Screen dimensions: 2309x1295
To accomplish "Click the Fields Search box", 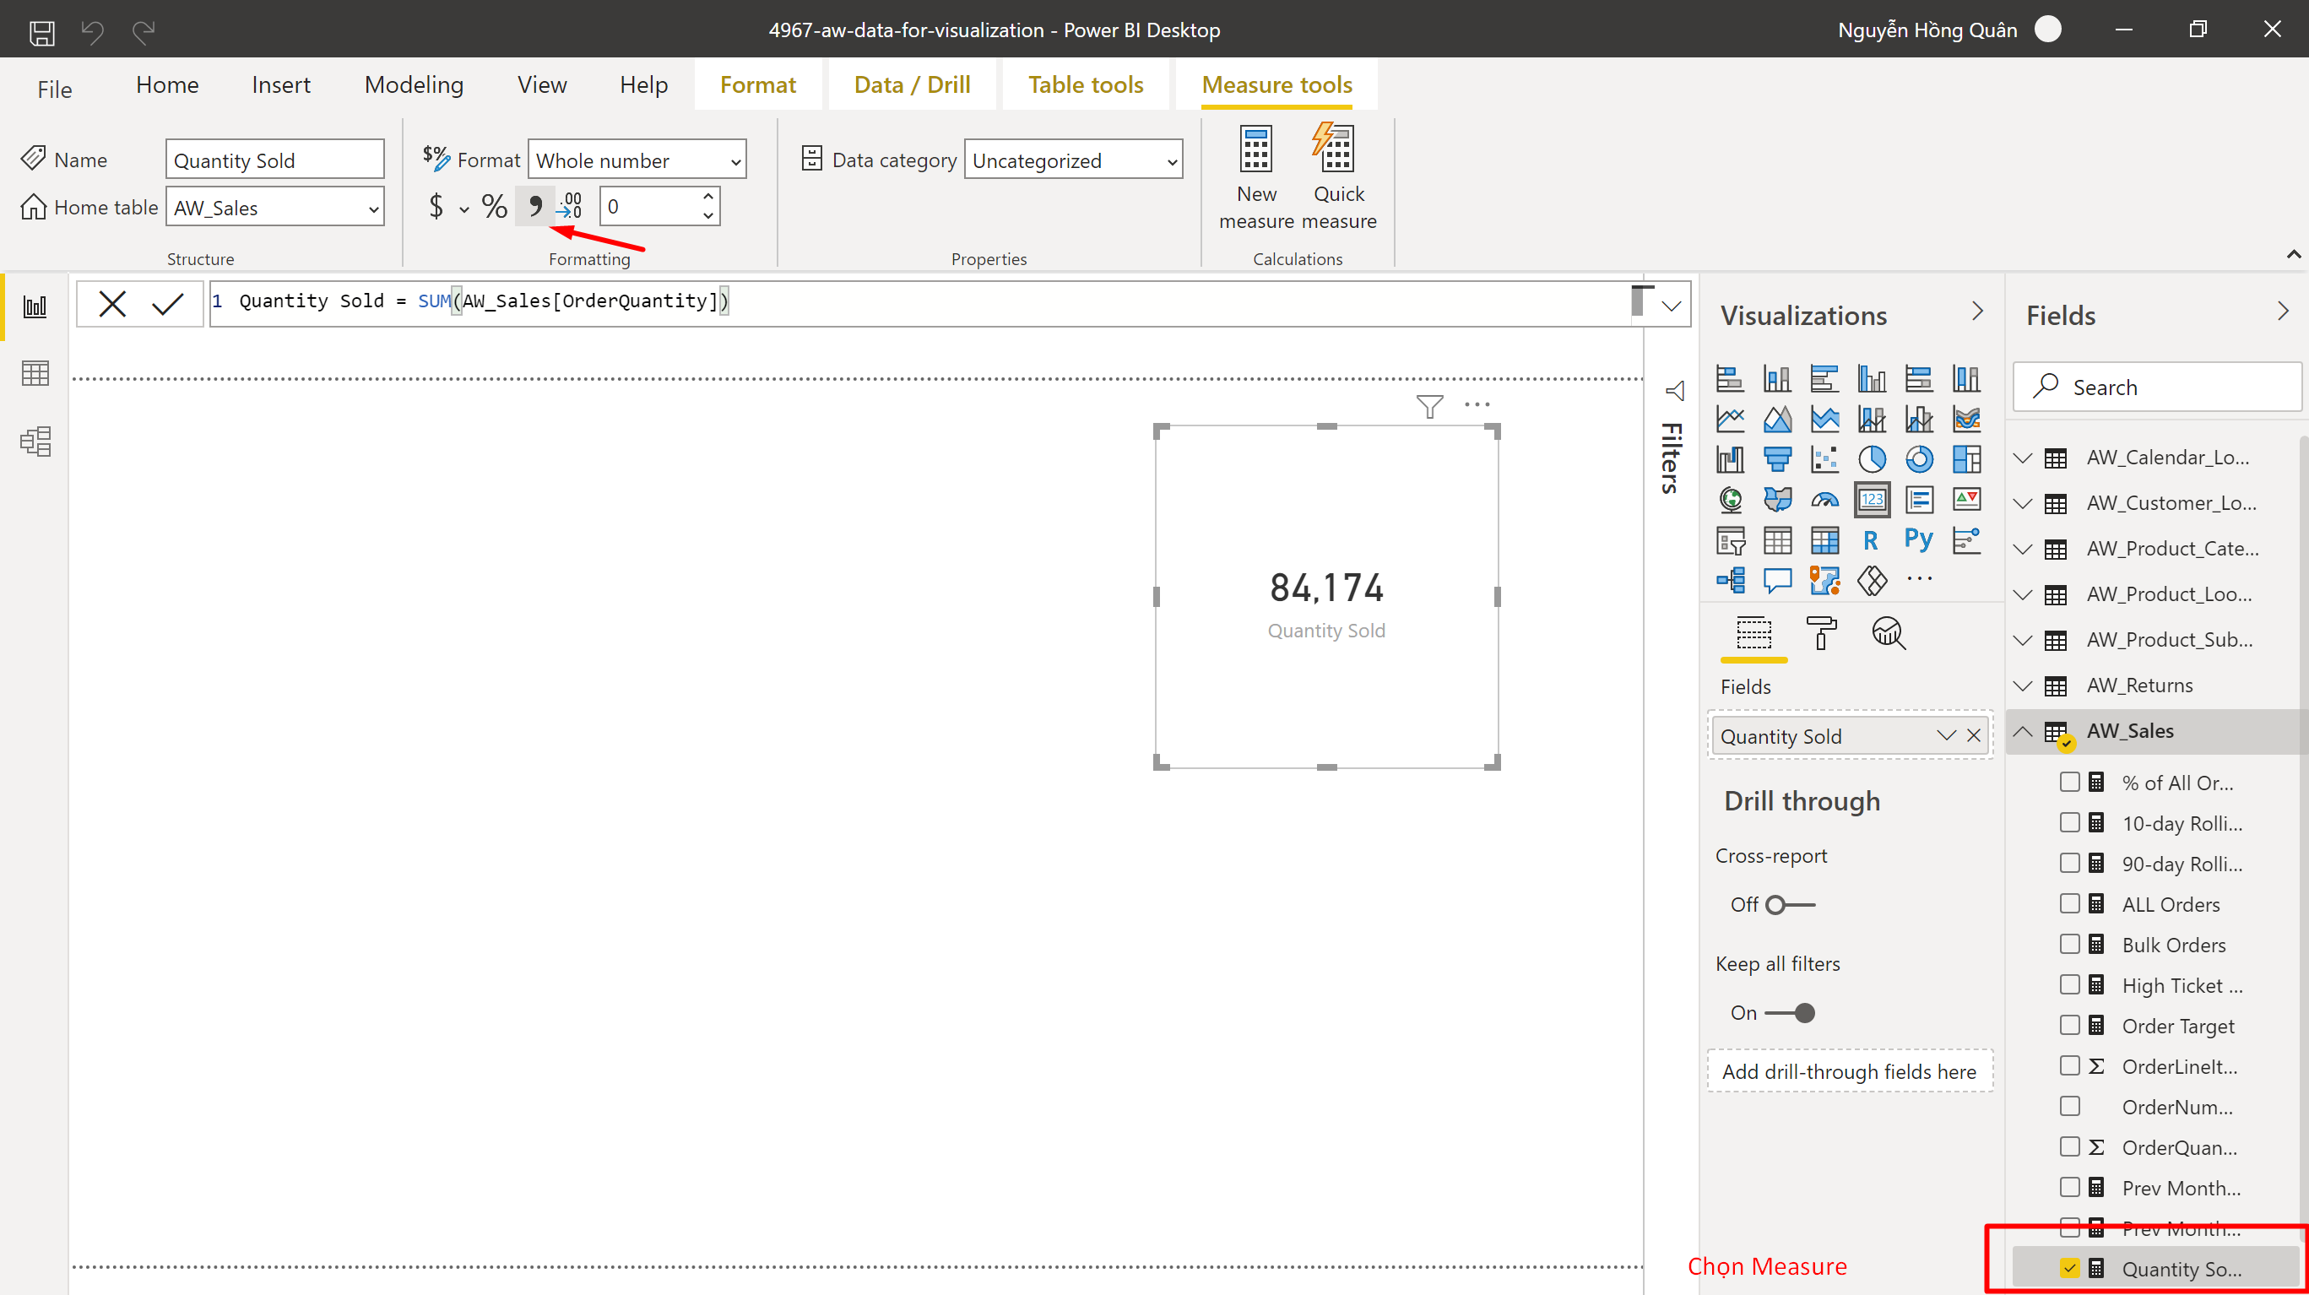I will (x=2157, y=387).
